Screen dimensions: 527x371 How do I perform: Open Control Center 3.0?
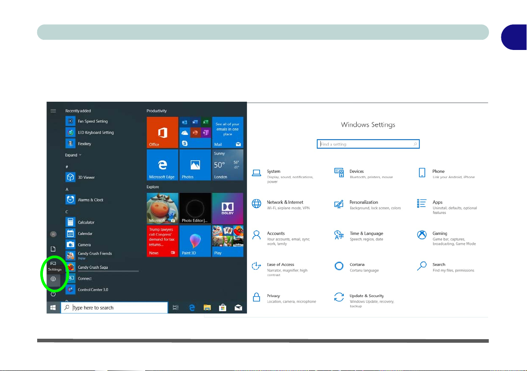[87, 289]
